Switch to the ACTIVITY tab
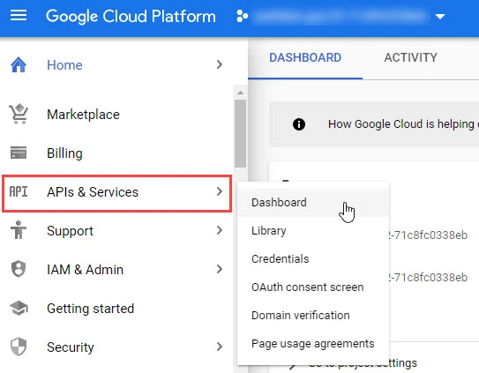This screenshot has width=479, height=373. [410, 57]
